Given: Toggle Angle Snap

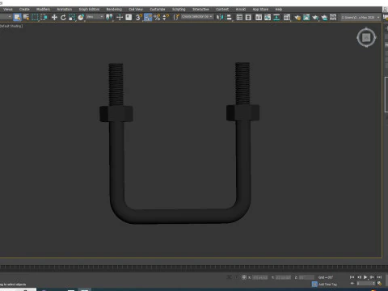Looking at the screenshot, I should (148, 17).
